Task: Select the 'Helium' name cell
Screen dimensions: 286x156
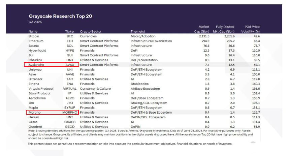Action: 34,117
